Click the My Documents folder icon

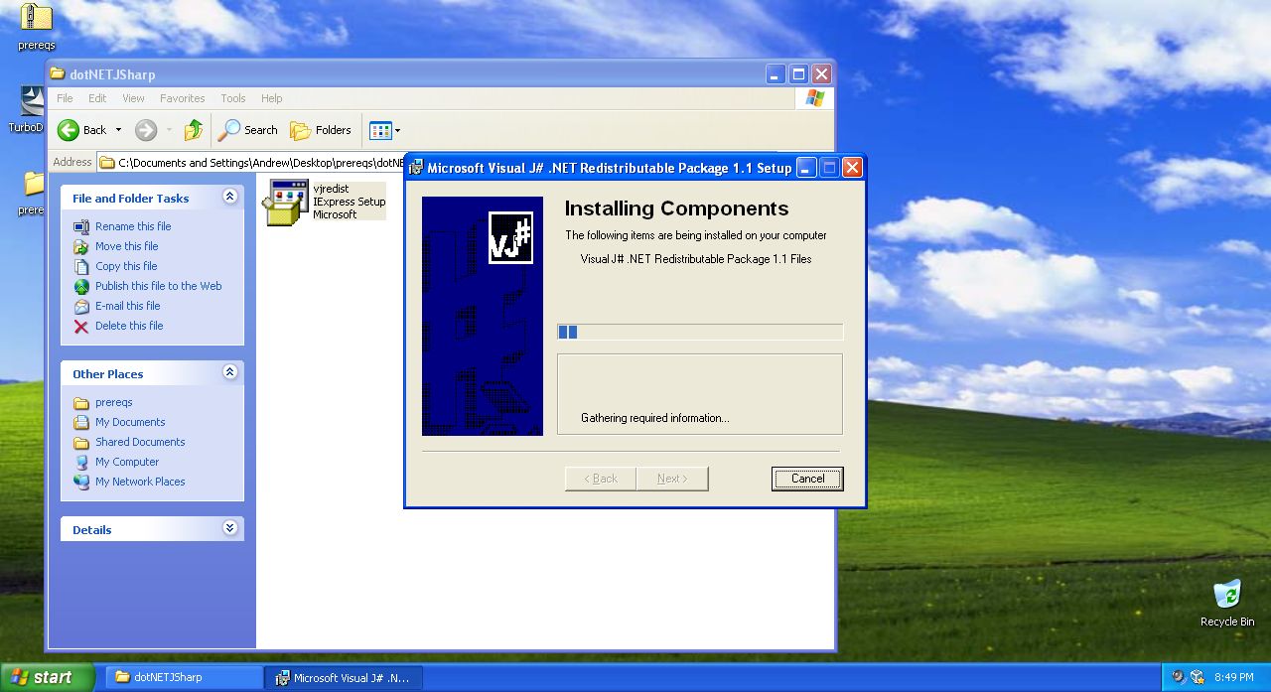(81, 422)
